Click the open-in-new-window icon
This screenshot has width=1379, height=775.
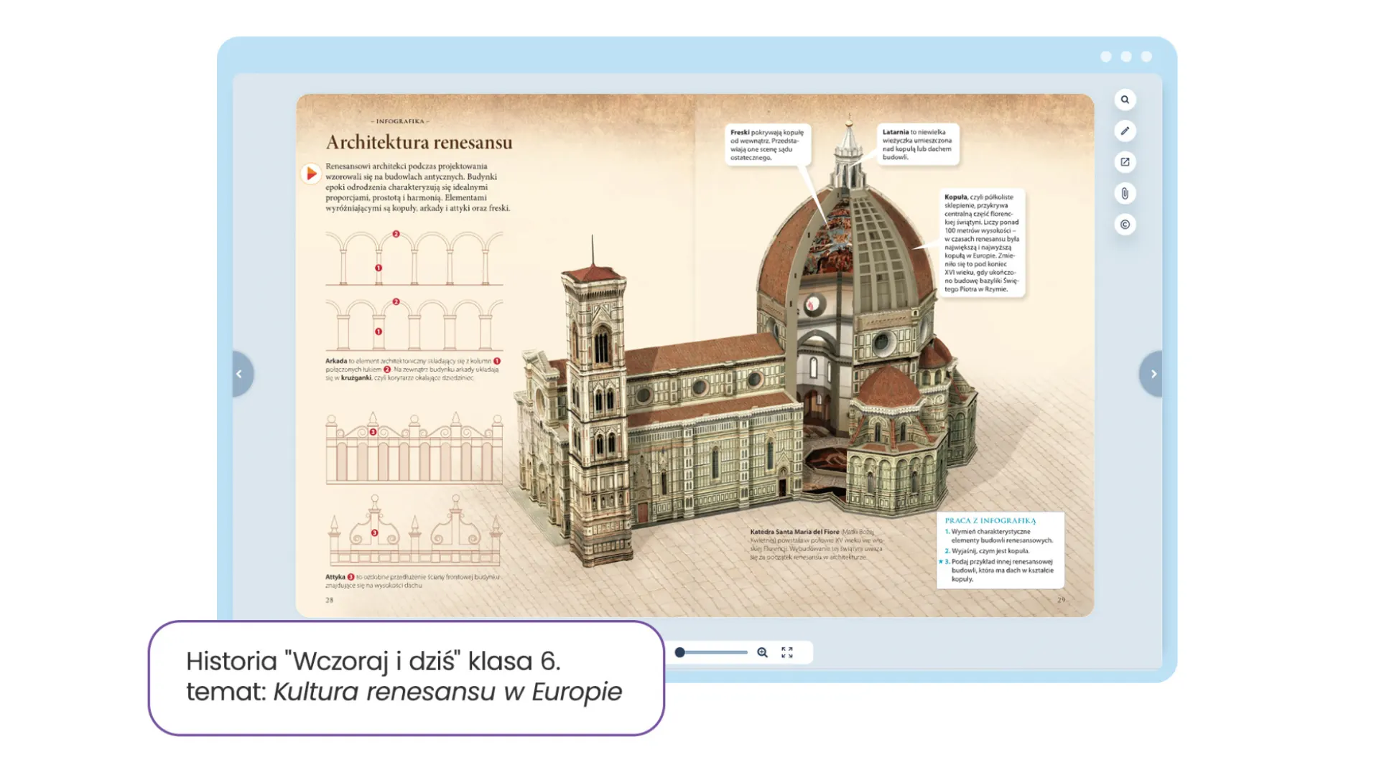1125,162
